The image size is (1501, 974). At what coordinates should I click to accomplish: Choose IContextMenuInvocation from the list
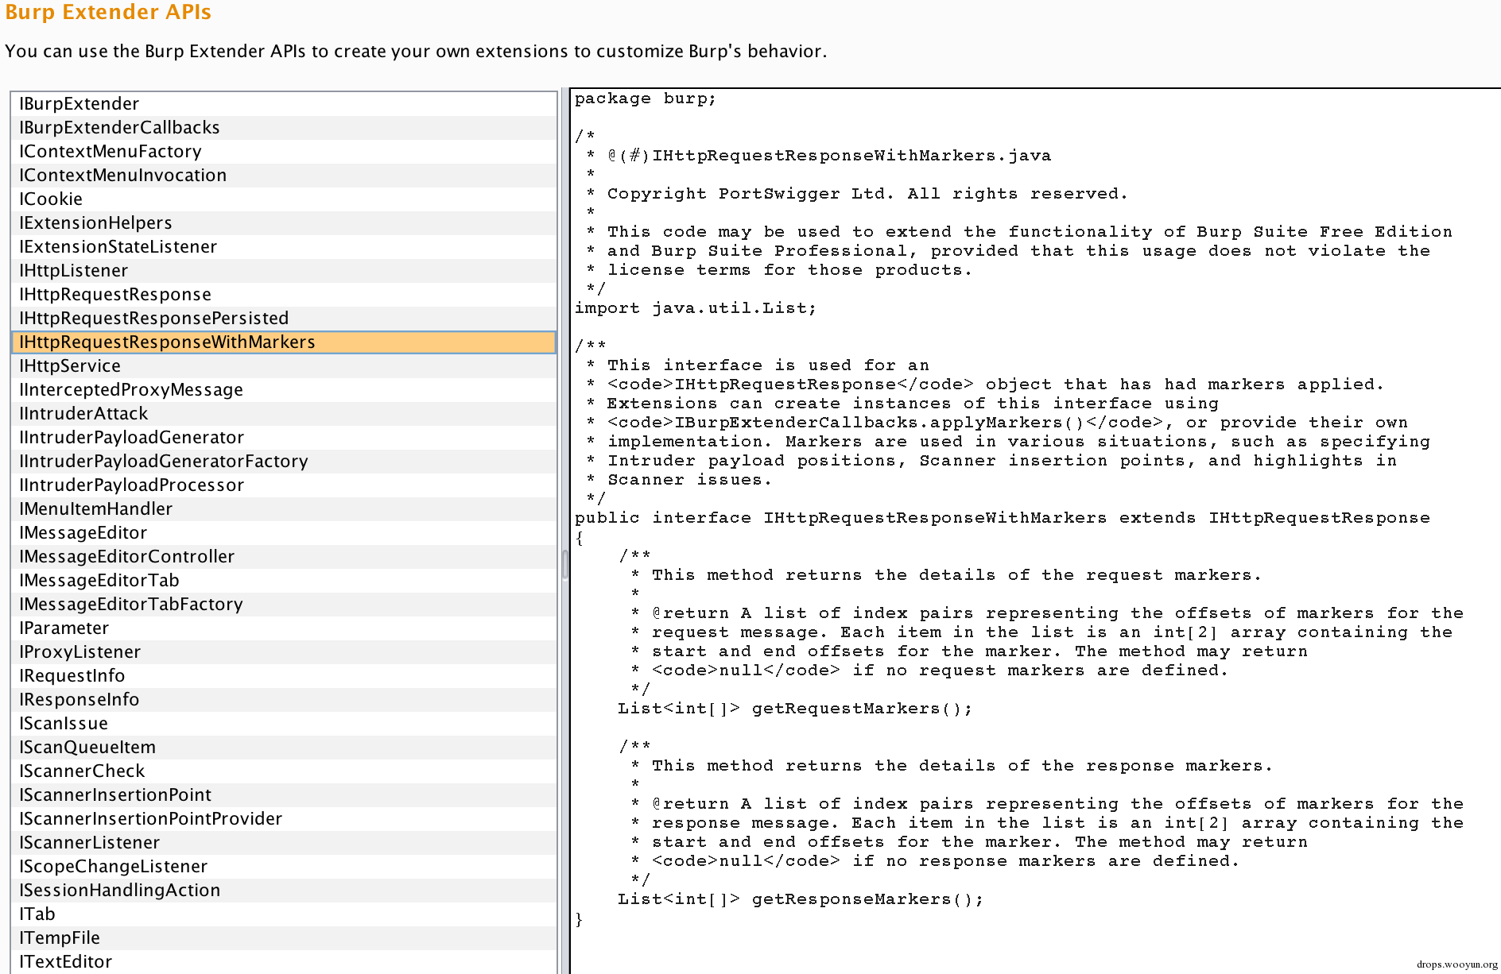tap(284, 176)
